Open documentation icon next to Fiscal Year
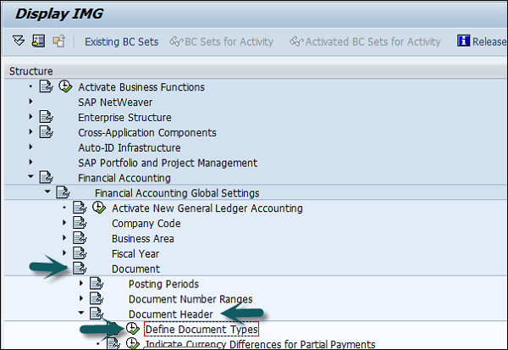Screen dimensions: 508x350 [x=80, y=253]
